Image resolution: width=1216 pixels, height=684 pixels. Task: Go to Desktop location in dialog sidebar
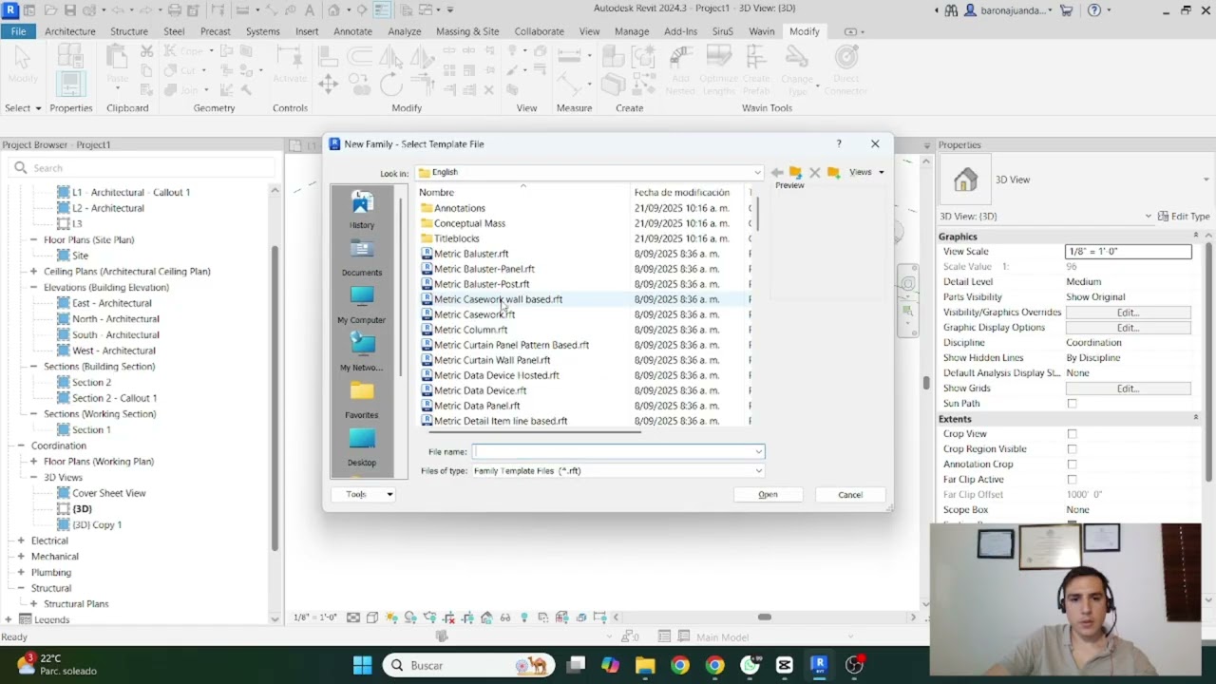pyautogui.click(x=362, y=447)
